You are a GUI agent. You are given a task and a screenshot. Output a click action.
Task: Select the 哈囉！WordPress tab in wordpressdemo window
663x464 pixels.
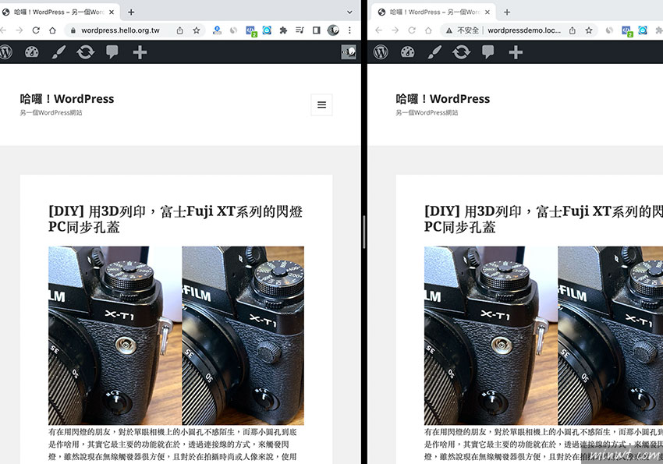point(433,12)
